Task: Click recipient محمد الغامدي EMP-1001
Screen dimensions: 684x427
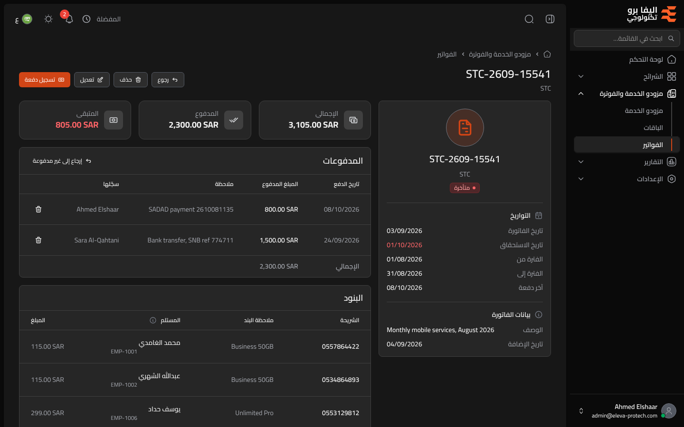Action: pos(146,346)
